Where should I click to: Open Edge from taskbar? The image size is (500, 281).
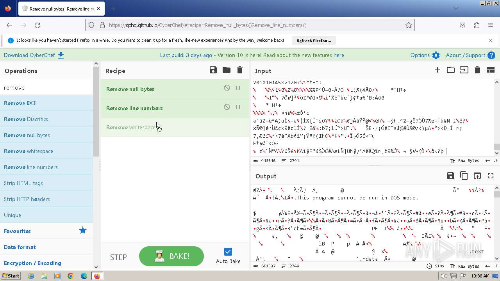(84, 276)
